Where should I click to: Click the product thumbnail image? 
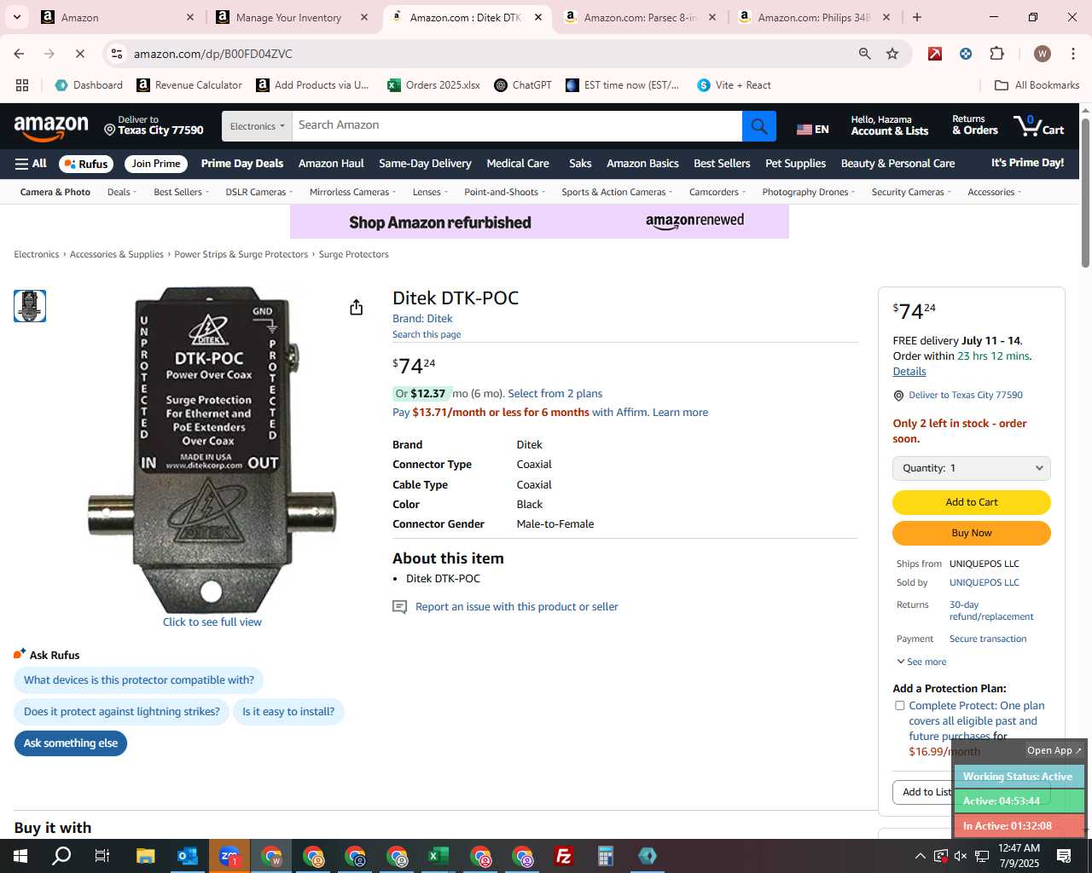coord(30,306)
